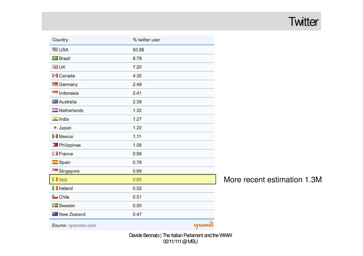Select the value 0.52 for Ireland
363x256 pixels.
click(137, 188)
